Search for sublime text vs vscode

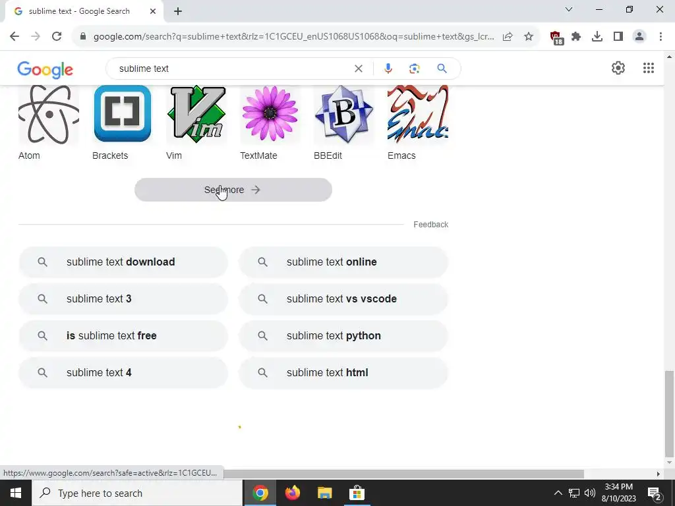[343, 299]
